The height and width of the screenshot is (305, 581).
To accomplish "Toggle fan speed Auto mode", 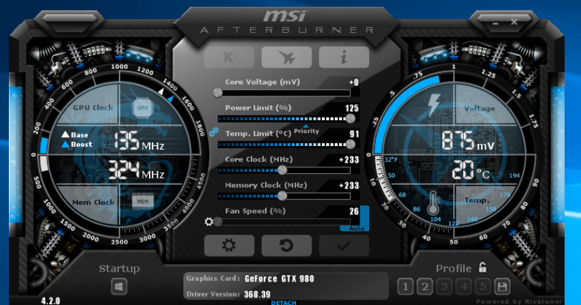I will [357, 229].
